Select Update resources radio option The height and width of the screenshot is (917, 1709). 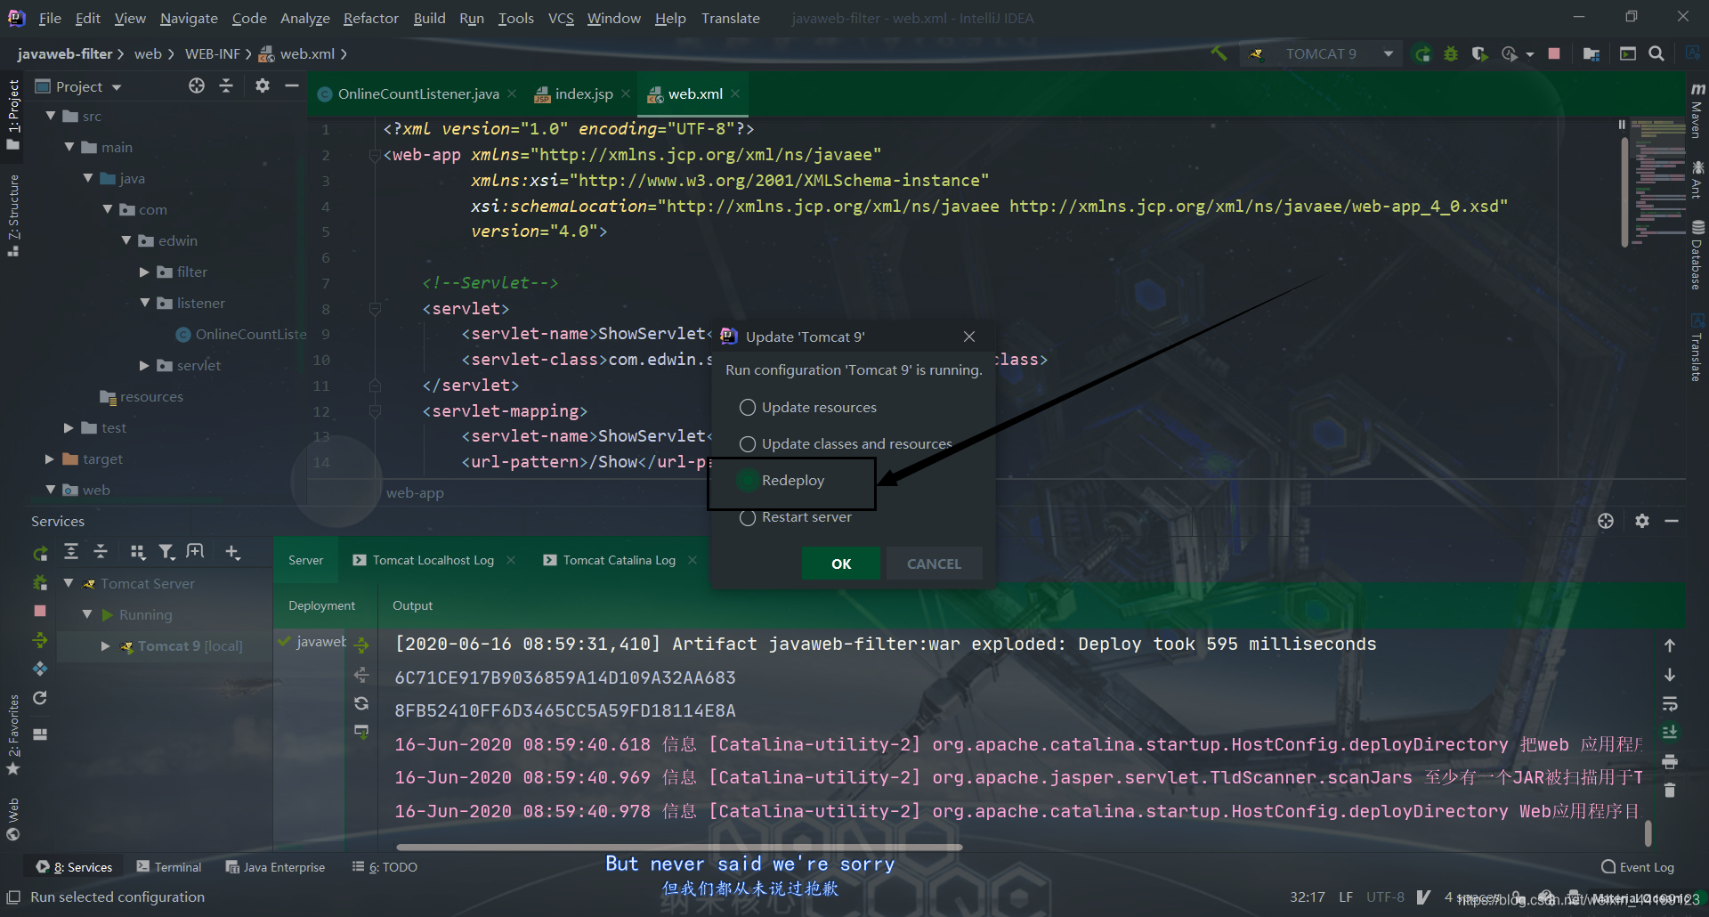[808, 407]
